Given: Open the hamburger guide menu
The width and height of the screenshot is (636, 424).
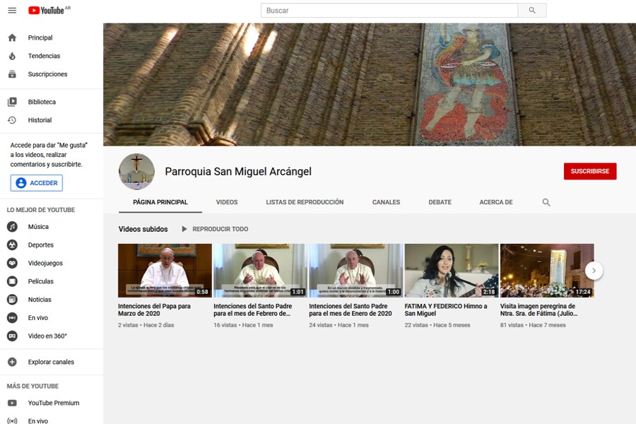Looking at the screenshot, I should click(12, 11).
